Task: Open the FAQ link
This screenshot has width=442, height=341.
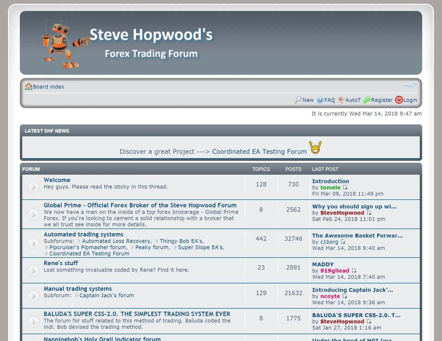Action: click(330, 100)
